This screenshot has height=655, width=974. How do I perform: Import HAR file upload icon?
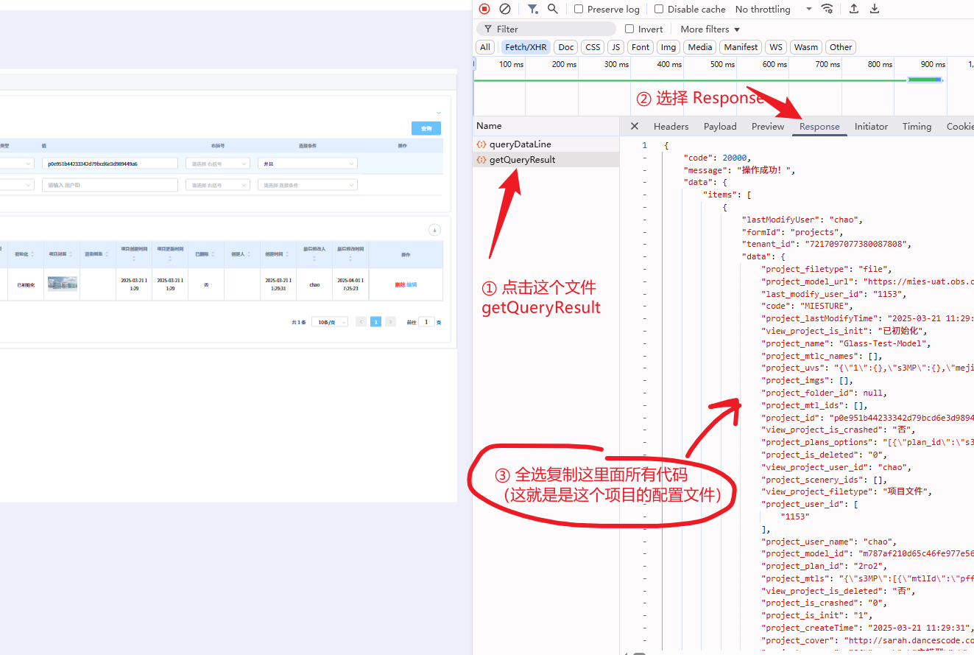(854, 9)
